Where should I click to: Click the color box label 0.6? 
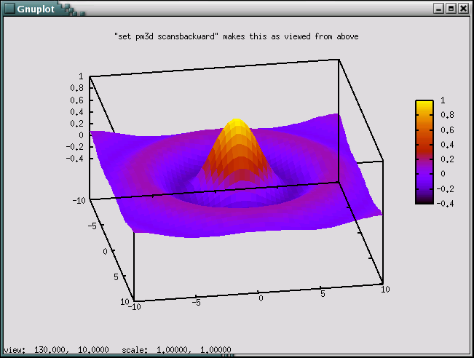click(447, 130)
